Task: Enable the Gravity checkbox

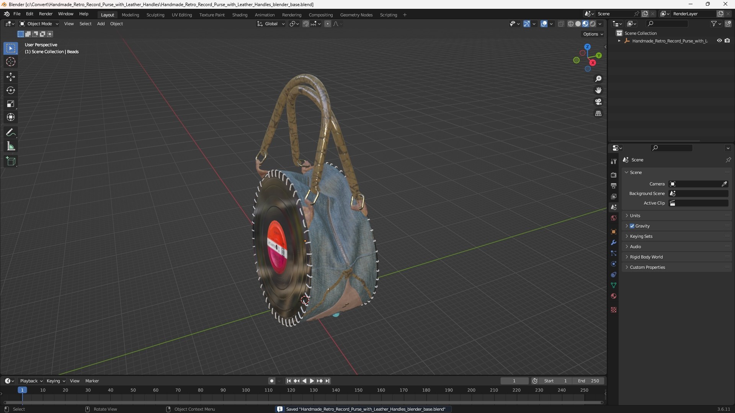Action: point(632,226)
